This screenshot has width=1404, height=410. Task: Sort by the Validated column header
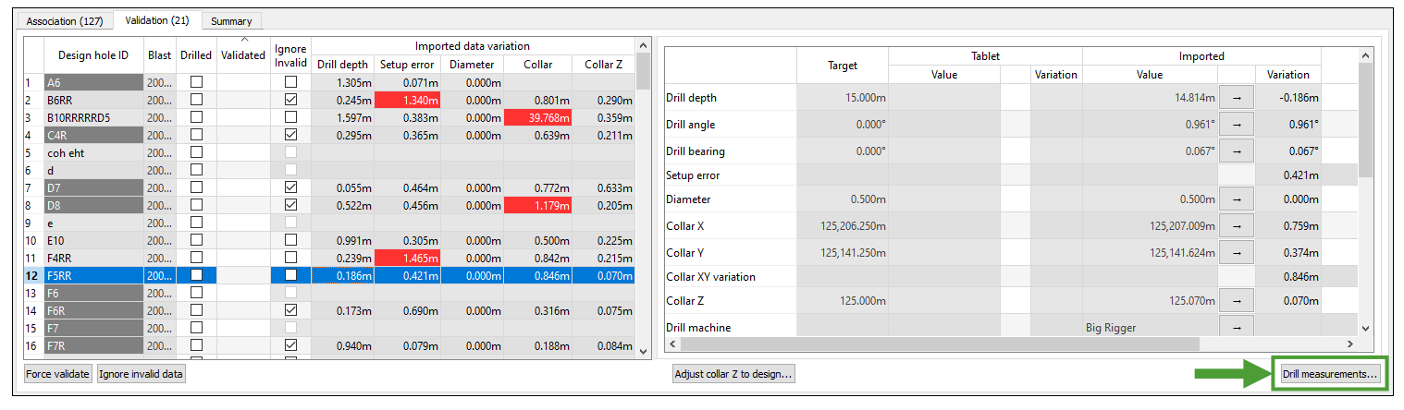[x=243, y=55]
